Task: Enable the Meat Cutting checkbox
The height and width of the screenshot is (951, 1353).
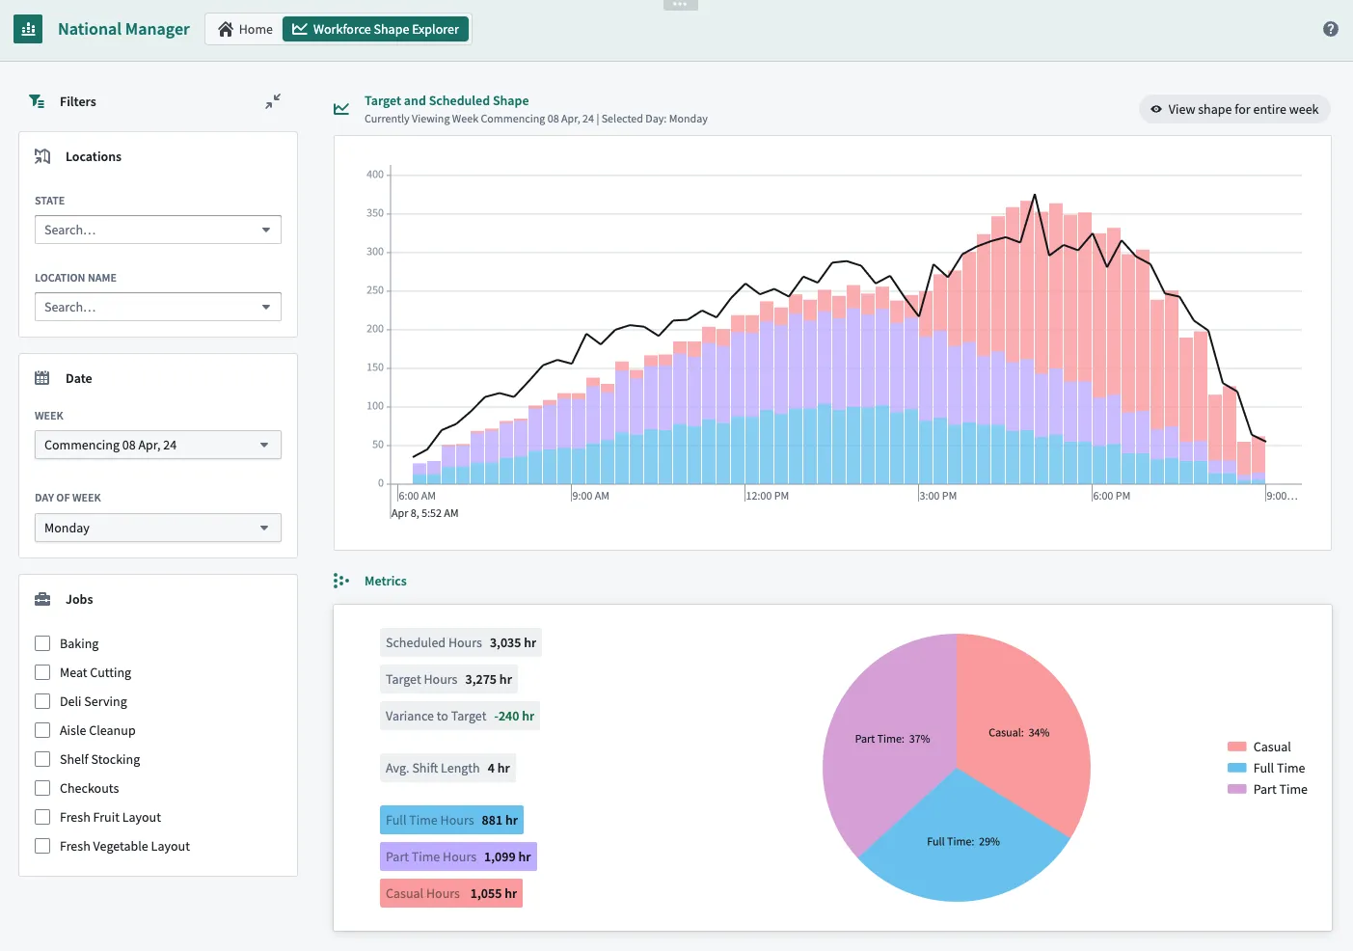Action: click(x=42, y=672)
